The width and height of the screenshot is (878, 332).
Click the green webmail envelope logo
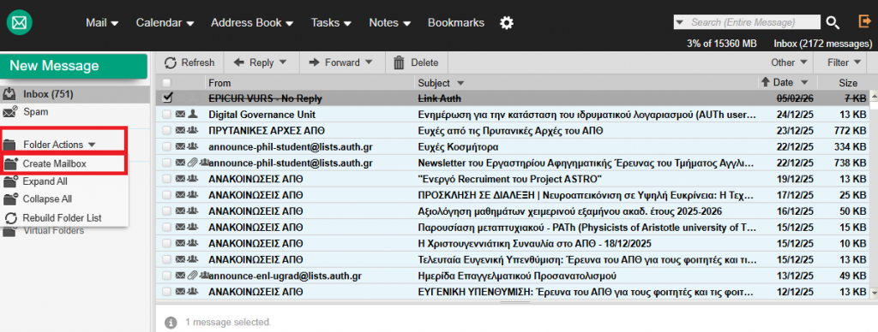(x=20, y=22)
